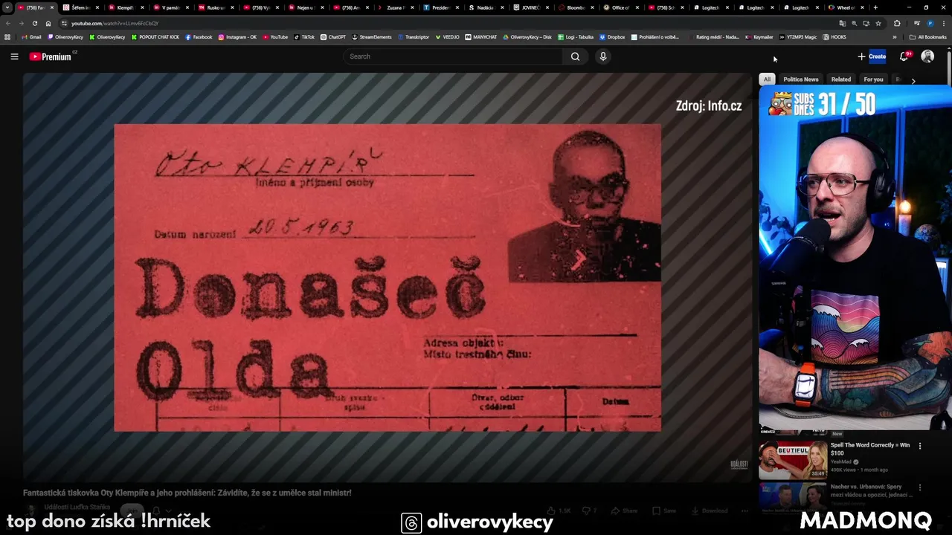Select the Related filter chip
The width and height of the screenshot is (952, 535).
point(841,80)
